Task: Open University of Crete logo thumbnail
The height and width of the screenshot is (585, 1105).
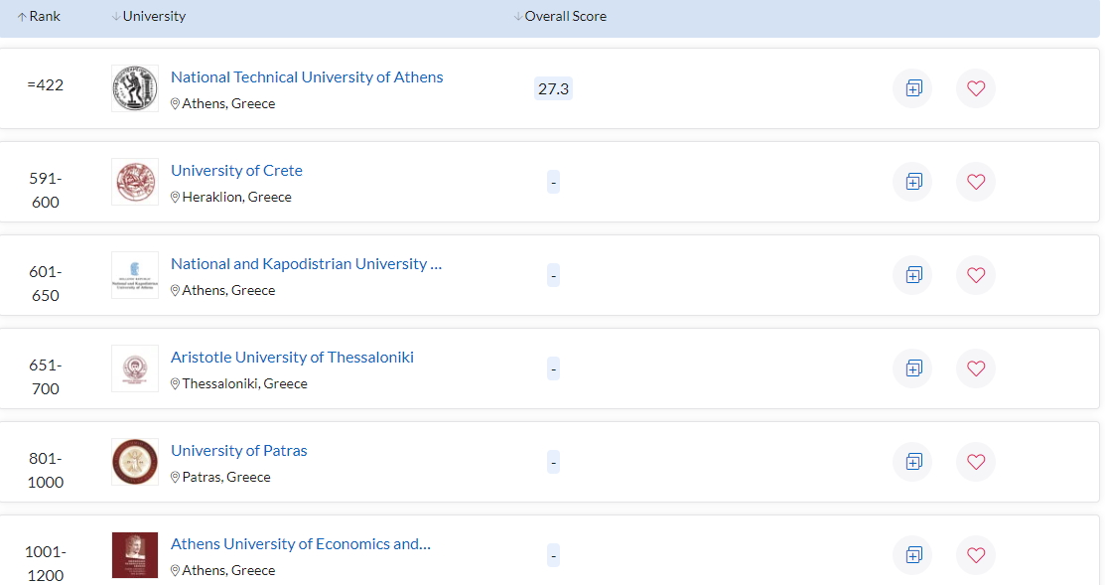Action: click(135, 182)
